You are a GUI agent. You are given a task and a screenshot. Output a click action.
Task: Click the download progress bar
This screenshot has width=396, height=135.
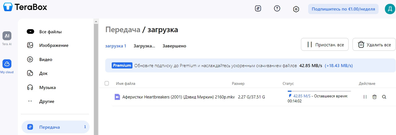pos(319,91)
